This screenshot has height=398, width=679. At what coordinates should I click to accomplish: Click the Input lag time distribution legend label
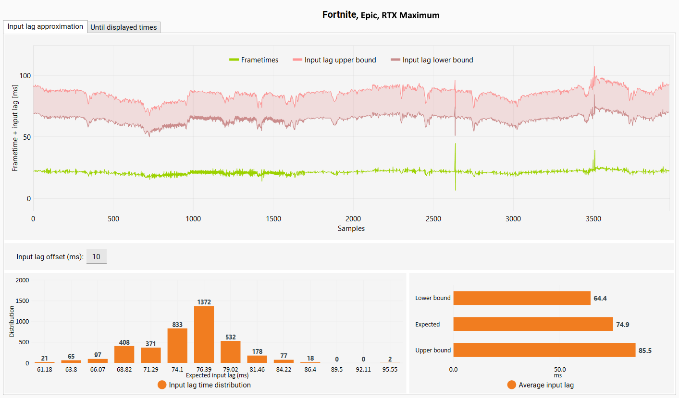click(x=210, y=385)
